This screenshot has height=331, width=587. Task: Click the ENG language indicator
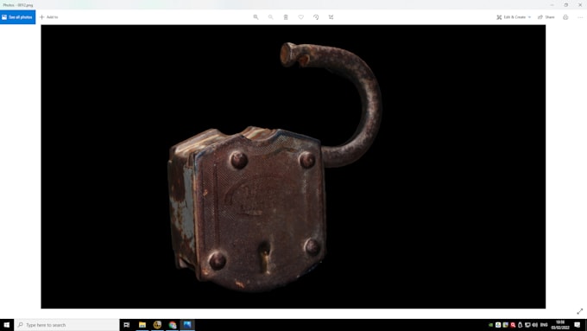[x=544, y=325]
